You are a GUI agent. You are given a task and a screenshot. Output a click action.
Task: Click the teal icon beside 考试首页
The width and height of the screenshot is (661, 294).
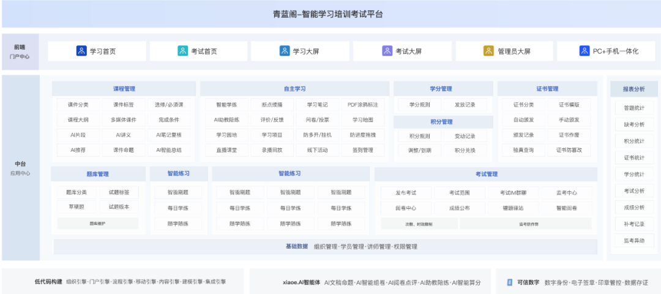pos(182,51)
